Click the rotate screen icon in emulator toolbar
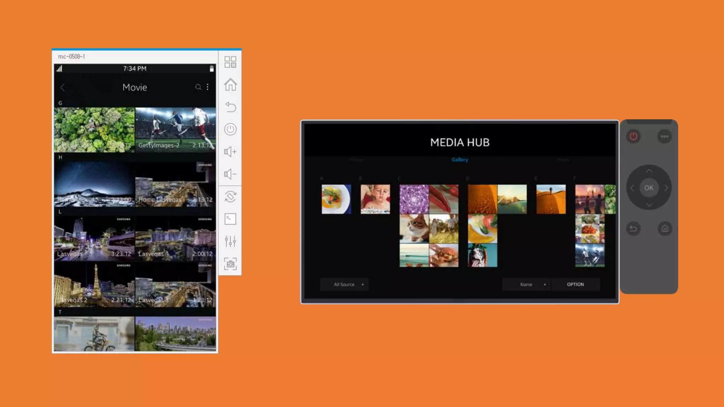The width and height of the screenshot is (724, 407). pyautogui.click(x=230, y=196)
